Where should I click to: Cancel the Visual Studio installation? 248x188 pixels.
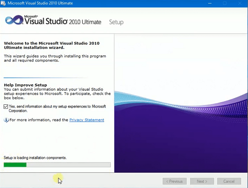point(229,181)
